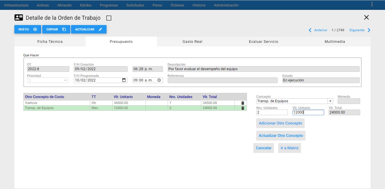
Task: Click the 34500.00 Vlr. Unitario cell
Action: point(129,103)
